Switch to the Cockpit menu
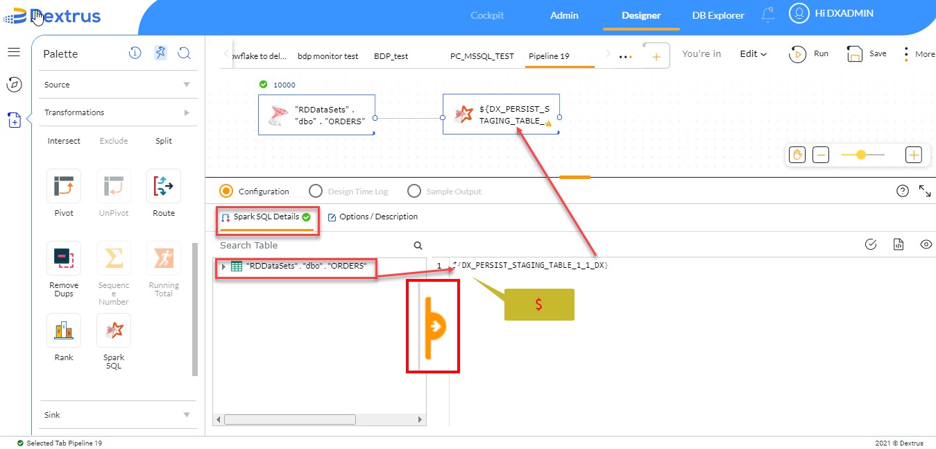This screenshot has height=449, width=936. tap(487, 15)
